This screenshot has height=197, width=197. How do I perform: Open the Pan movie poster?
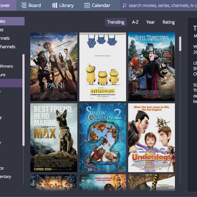click(x=54, y=67)
